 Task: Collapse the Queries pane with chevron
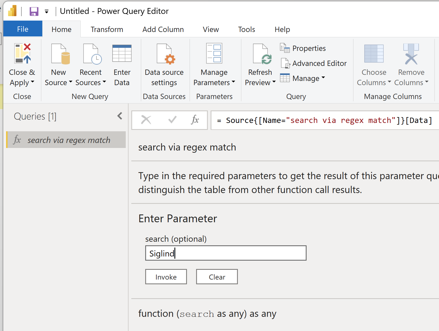120,116
